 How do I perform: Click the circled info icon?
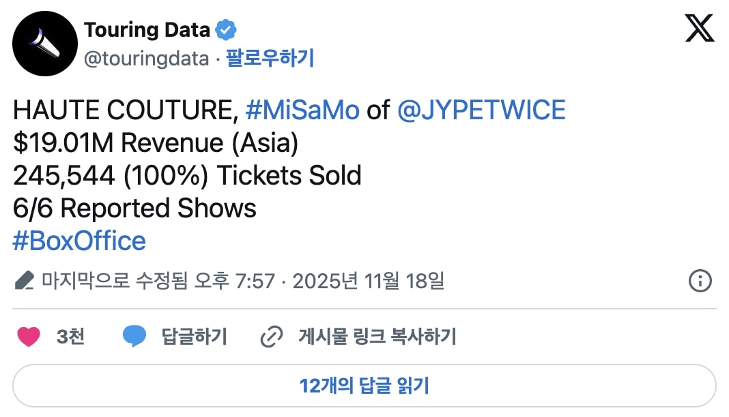pyautogui.click(x=700, y=281)
